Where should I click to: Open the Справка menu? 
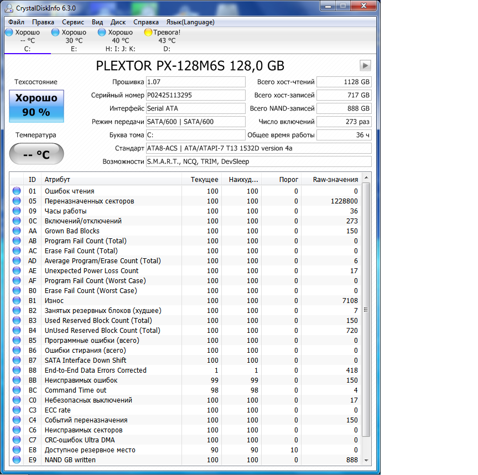point(146,22)
